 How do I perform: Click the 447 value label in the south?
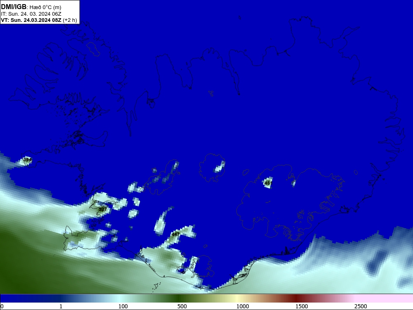pyautogui.click(x=176, y=234)
